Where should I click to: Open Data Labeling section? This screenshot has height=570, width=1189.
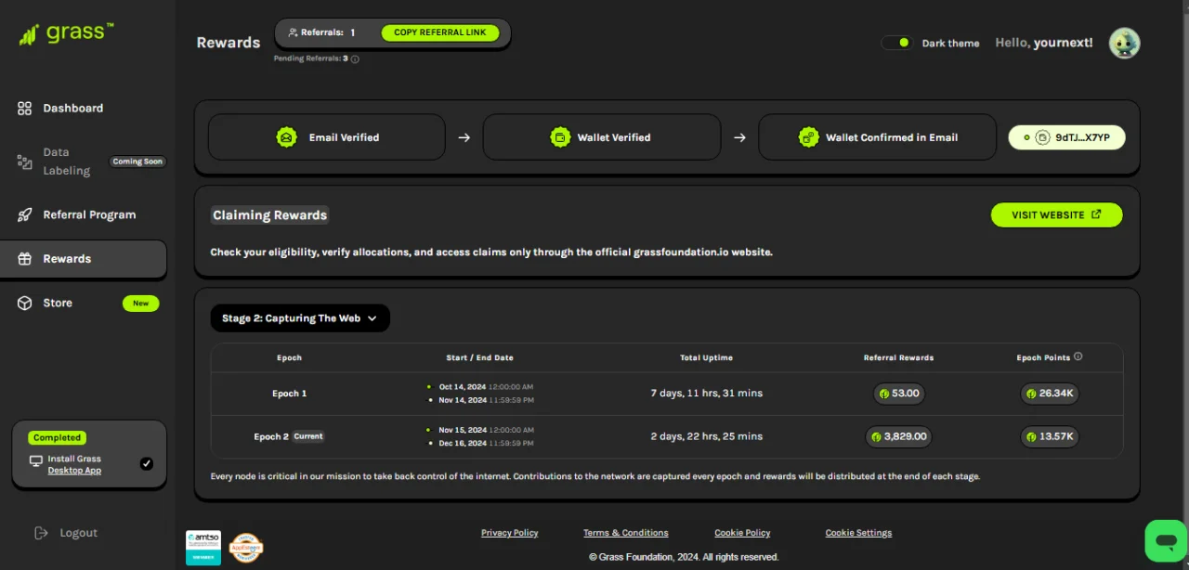coord(66,162)
